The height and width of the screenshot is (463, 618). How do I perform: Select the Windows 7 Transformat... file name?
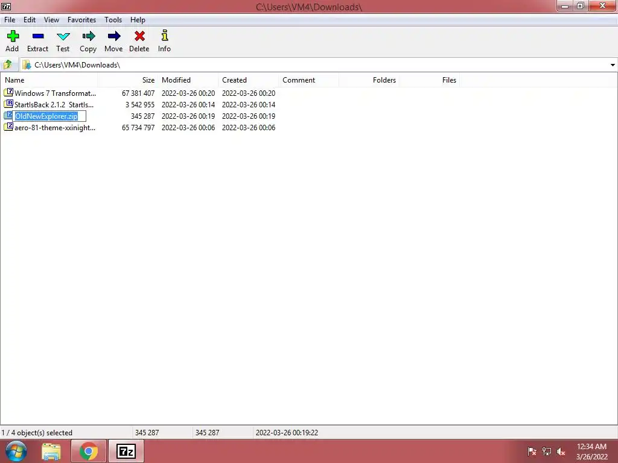[x=55, y=93]
